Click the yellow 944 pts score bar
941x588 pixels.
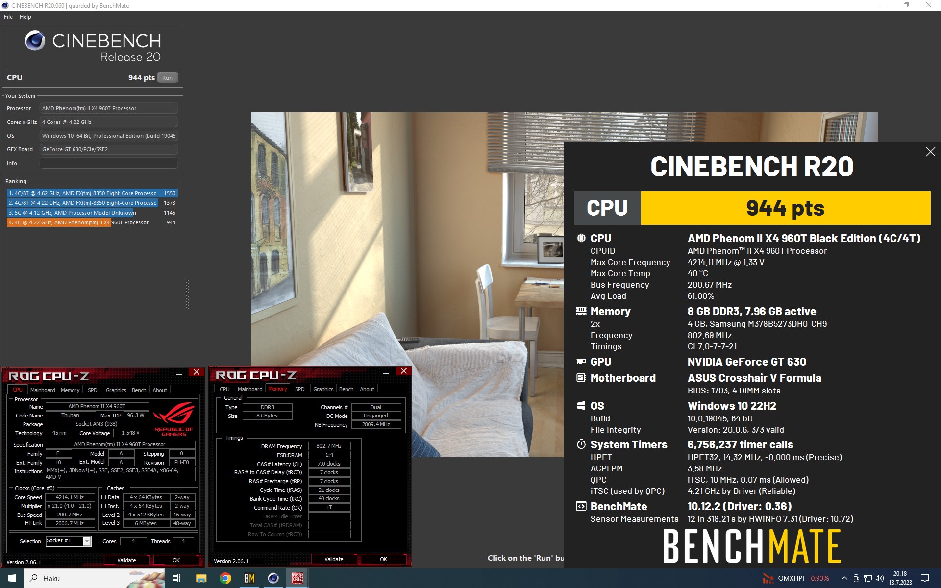[785, 208]
